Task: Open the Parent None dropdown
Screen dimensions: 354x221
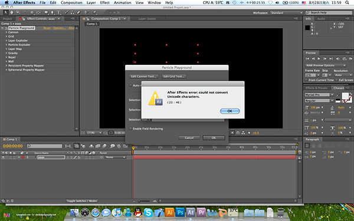Action: 116,157
